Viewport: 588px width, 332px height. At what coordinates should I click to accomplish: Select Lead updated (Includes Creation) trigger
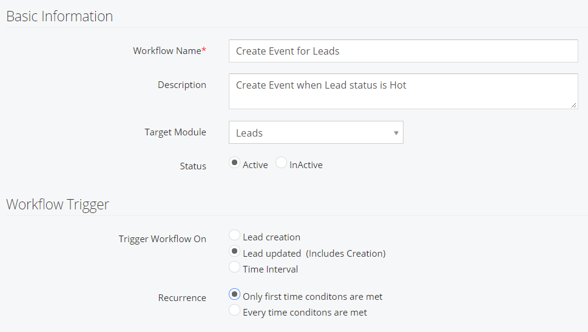coord(234,251)
